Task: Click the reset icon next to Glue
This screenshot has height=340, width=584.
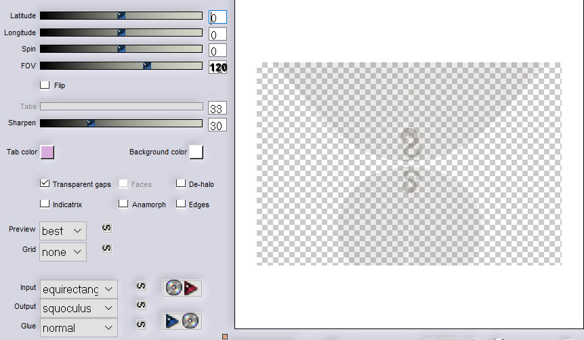Action: pos(142,325)
